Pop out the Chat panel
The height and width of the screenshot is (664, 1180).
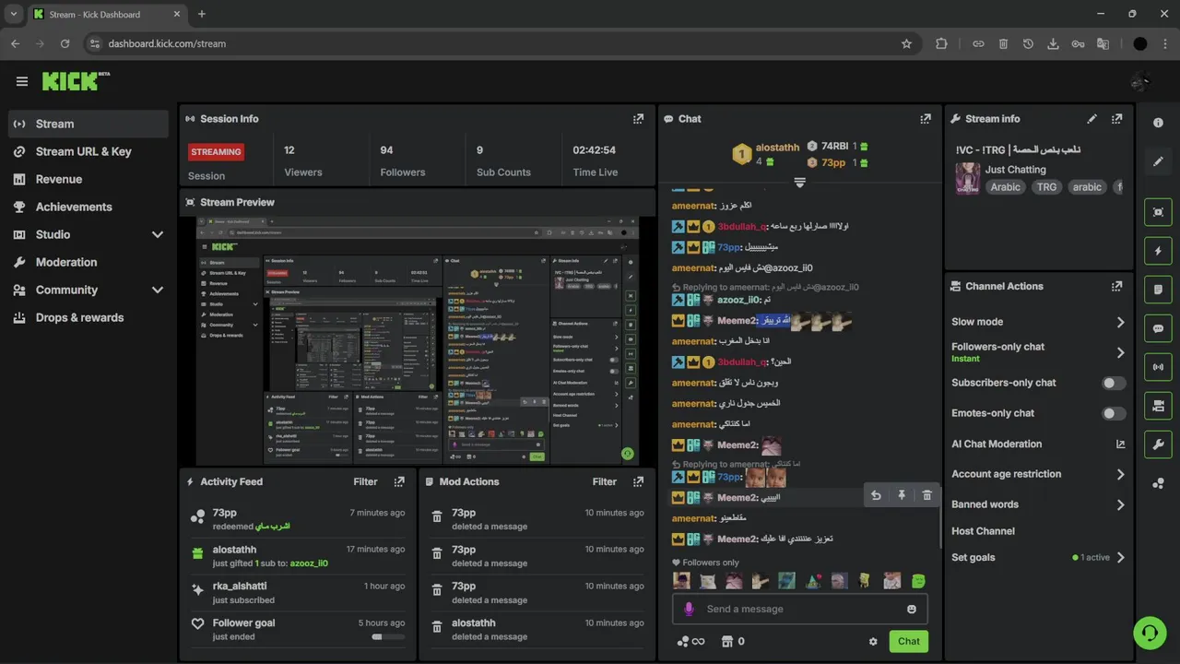click(x=926, y=119)
